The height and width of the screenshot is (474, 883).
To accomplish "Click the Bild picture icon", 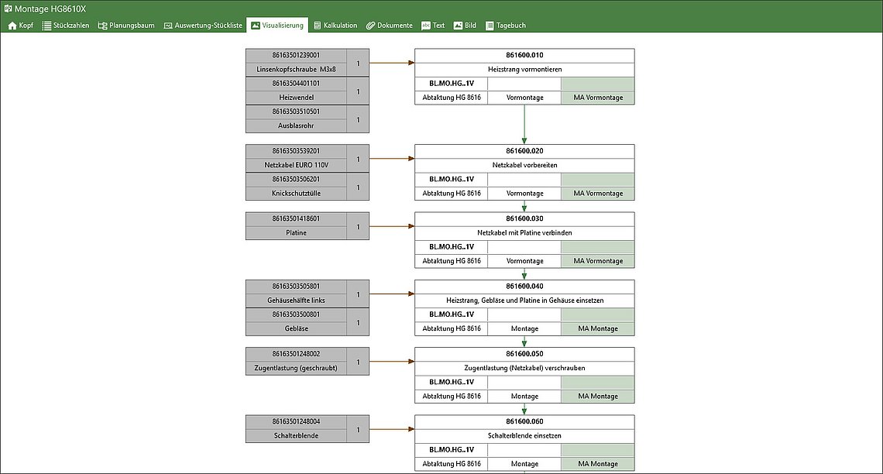I will tap(458, 26).
